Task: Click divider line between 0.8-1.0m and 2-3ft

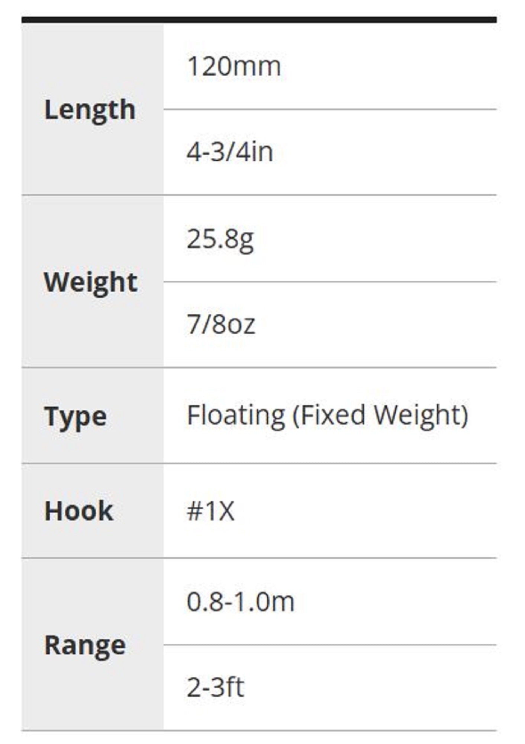Action: click(330, 645)
